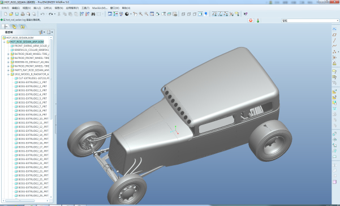Open the 视图(V) menu

[x=27, y=8]
